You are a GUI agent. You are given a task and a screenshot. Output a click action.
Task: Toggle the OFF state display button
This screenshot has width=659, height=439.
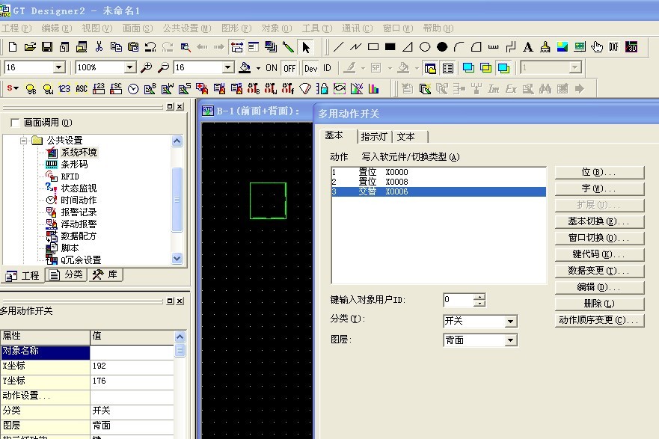click(x=289, y=67)
